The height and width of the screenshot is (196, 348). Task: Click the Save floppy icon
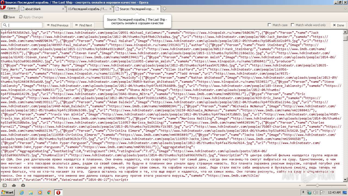click(x=5, y=17)
